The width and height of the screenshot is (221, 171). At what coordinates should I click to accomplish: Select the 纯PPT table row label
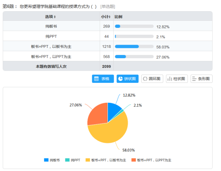(51, 36)
